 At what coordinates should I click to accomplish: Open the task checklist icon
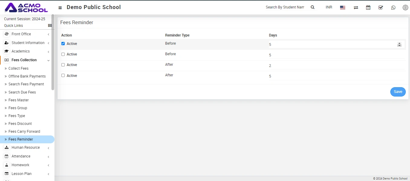381,8
